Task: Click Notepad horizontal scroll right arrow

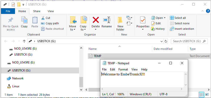Action: 181,89
